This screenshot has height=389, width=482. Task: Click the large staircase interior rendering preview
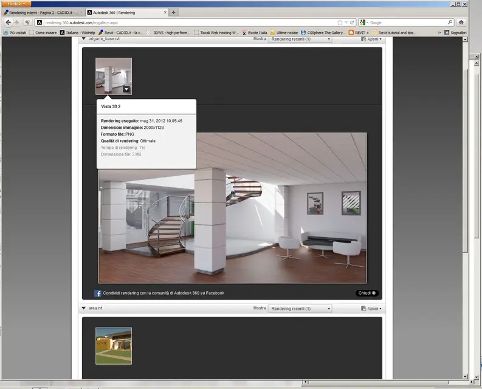[x=232, y=208]
